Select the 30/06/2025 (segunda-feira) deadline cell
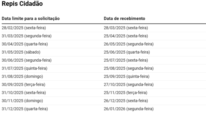Image resolution: width=206 pixels, height=116 pixels. pos(27,60)
